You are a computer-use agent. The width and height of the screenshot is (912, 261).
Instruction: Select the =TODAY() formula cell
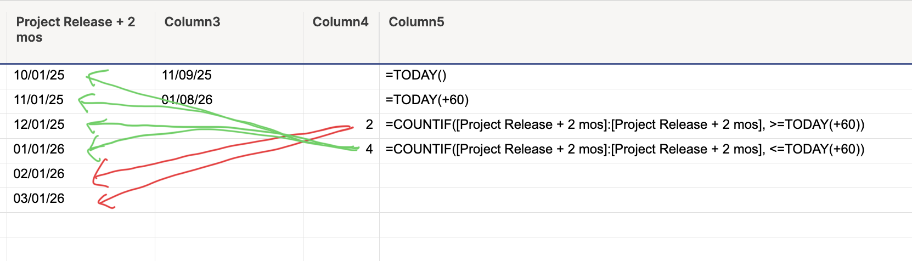pyautogui.click(x=416, y=75)
